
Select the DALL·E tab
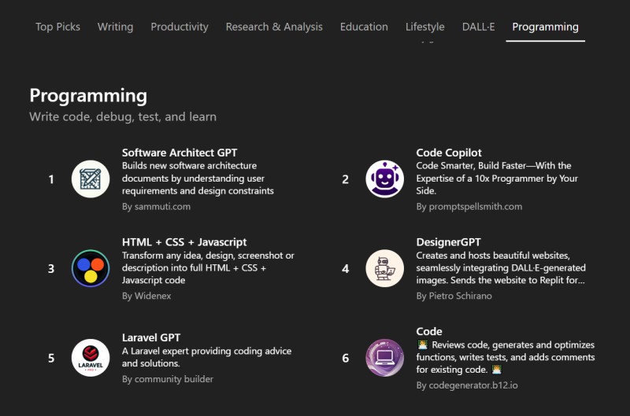479,27
